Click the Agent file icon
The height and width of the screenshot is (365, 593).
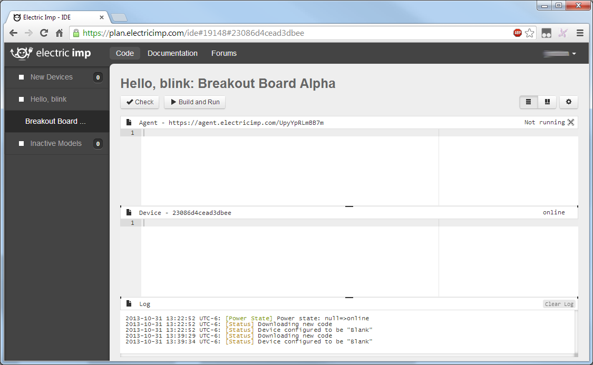pos(129,122)
